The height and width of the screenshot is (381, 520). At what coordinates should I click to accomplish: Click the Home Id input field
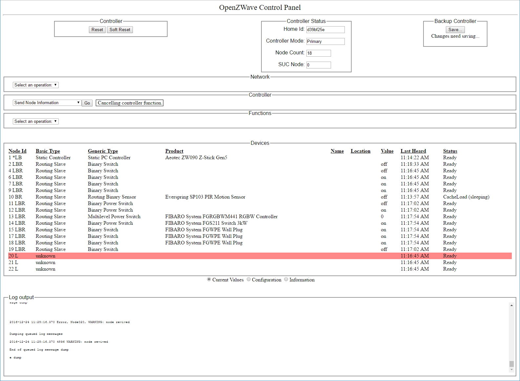[x=325, y=29]
